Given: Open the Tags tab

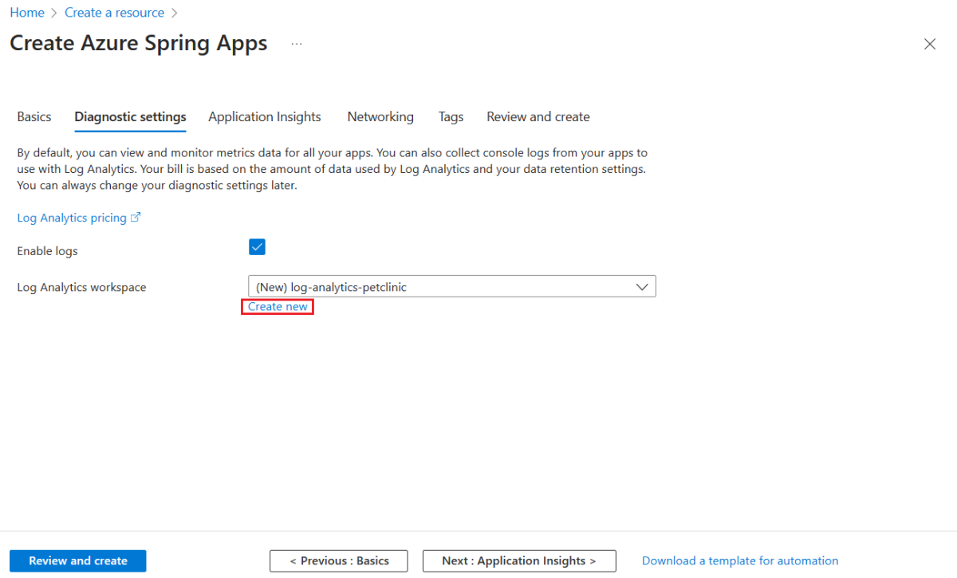Looking at the screenshot, I should click(x=451, y=116).
